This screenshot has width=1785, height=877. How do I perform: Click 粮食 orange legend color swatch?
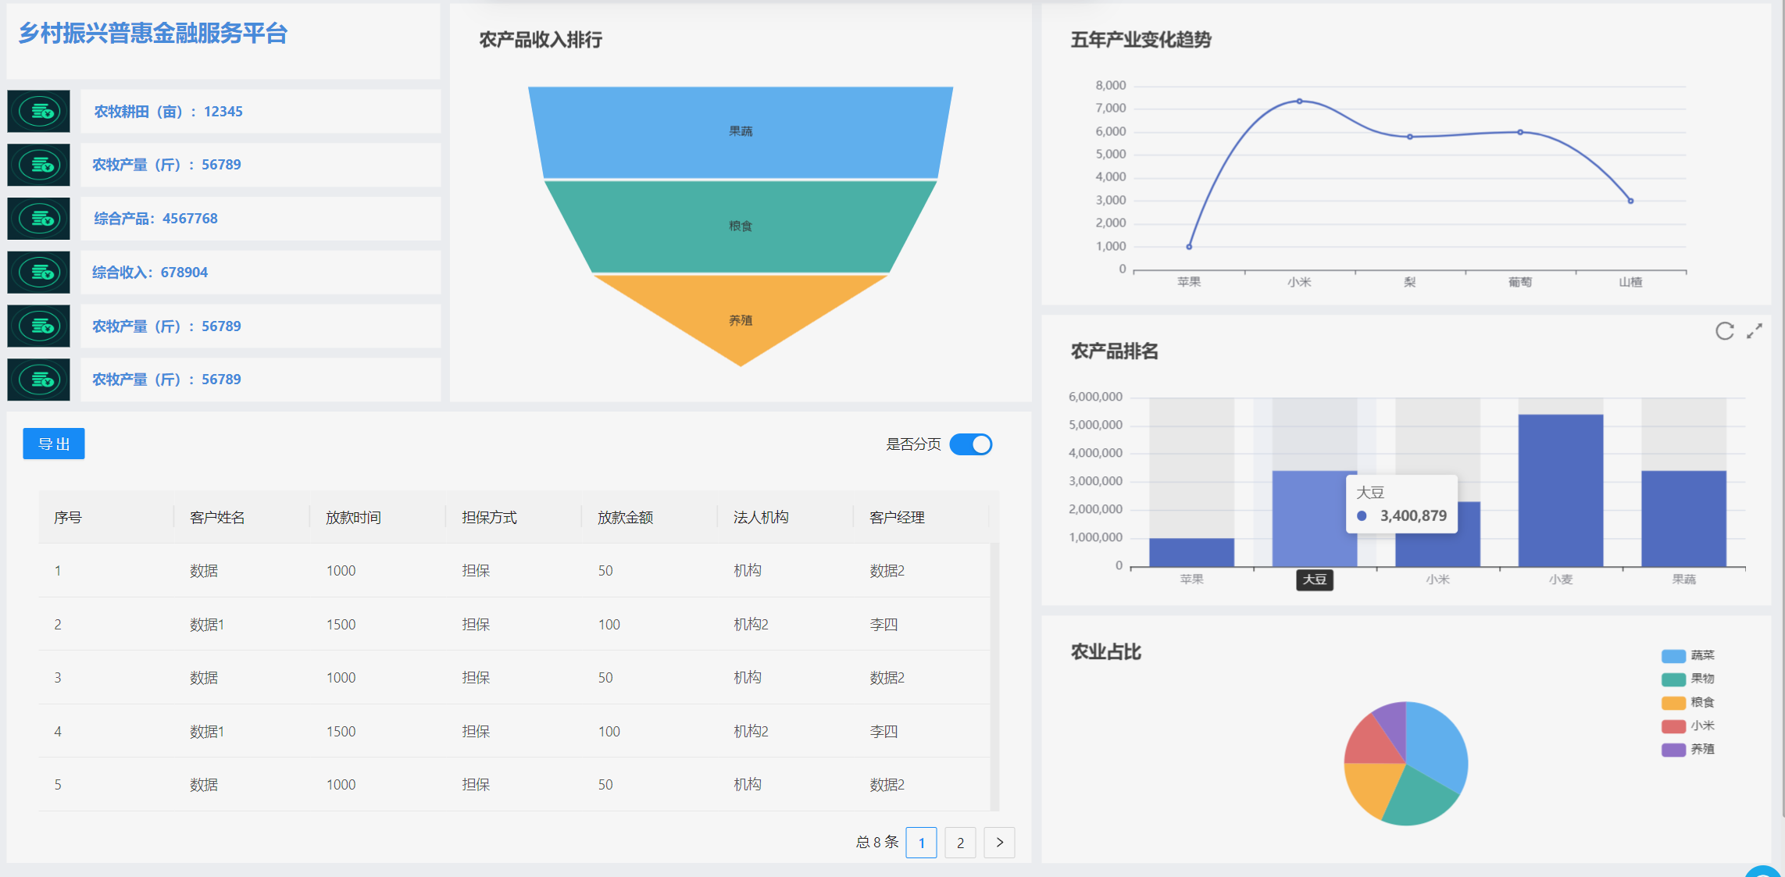1673,703
